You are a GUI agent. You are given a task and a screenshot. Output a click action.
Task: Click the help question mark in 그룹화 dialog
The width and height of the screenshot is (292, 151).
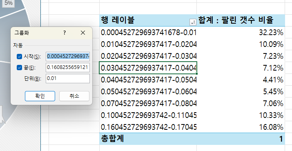click(65, 33)
